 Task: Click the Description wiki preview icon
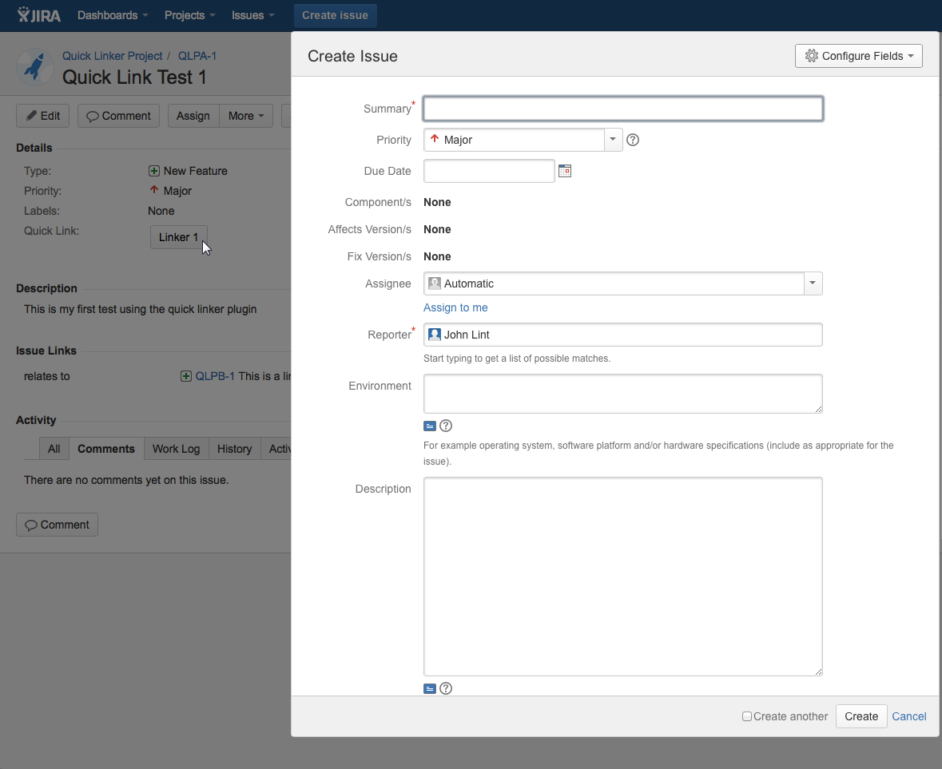click(430, 688)
